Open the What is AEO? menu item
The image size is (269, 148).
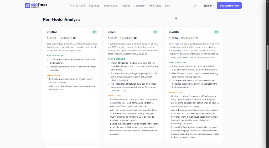point(77,6)
